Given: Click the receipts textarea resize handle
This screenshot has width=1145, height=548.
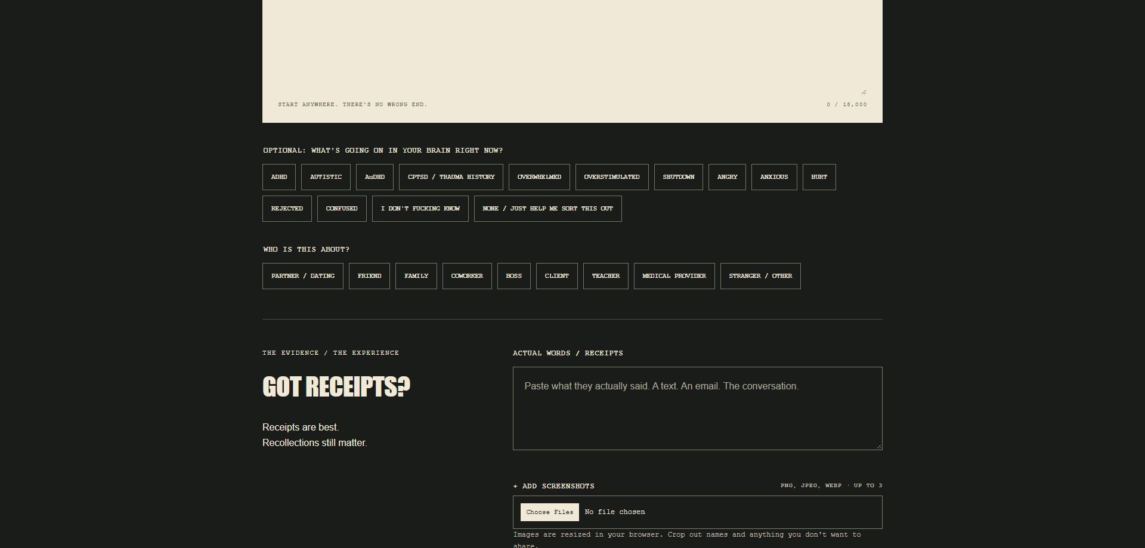Looking at the screenshot, I should tap(879, 446).
